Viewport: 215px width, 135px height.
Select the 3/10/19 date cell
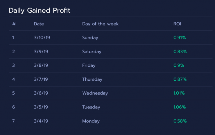pos(42,38)
